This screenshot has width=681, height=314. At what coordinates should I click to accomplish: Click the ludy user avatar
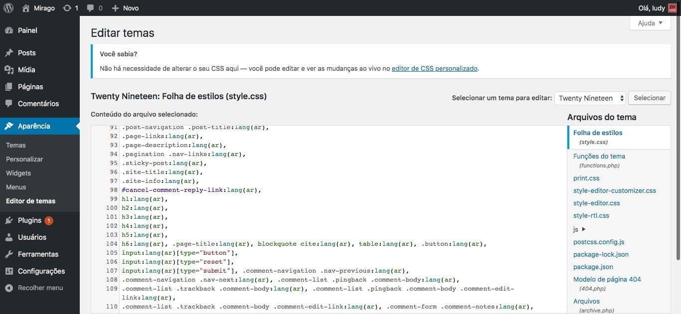672,8
